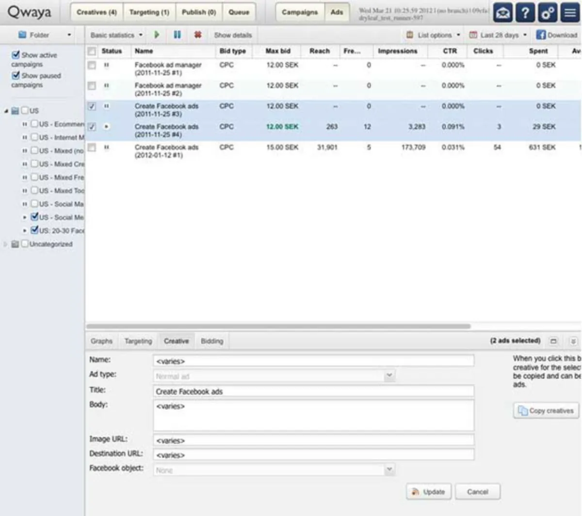Click the green play/resume icon
Viewport: 582px width, 516px height.
coord(157,35)
